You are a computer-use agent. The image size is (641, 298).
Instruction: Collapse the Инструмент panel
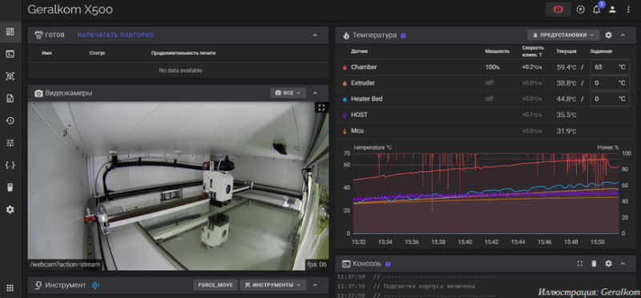coord(315,285)
